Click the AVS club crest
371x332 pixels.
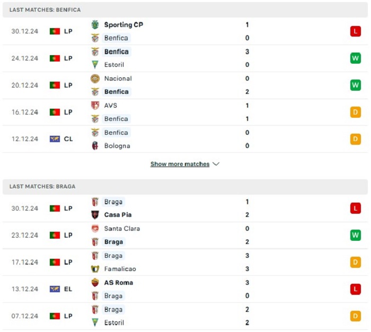[95, 106]
